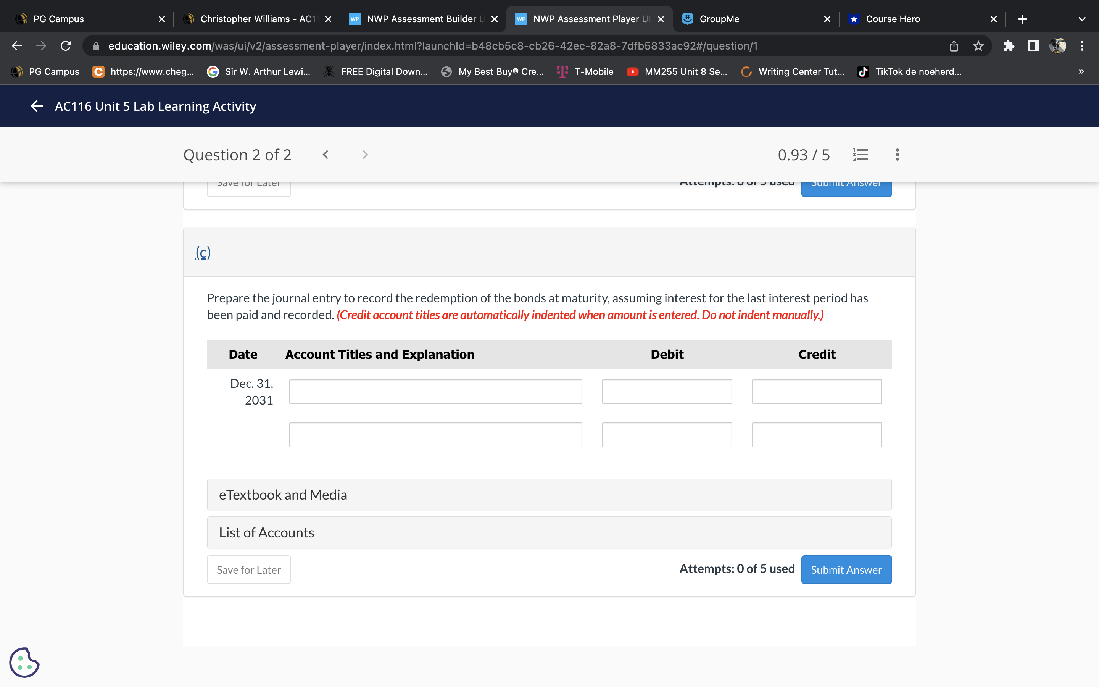This screenshot has width=1099, height=687.
Task: Reload the current page
Action: click(x=65, y=45)
